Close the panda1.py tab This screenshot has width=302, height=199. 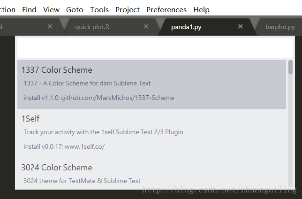coord(241,26)
